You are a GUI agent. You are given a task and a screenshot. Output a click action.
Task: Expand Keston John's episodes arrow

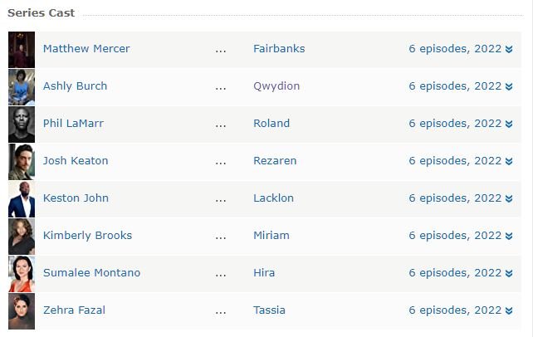(509, 198)
